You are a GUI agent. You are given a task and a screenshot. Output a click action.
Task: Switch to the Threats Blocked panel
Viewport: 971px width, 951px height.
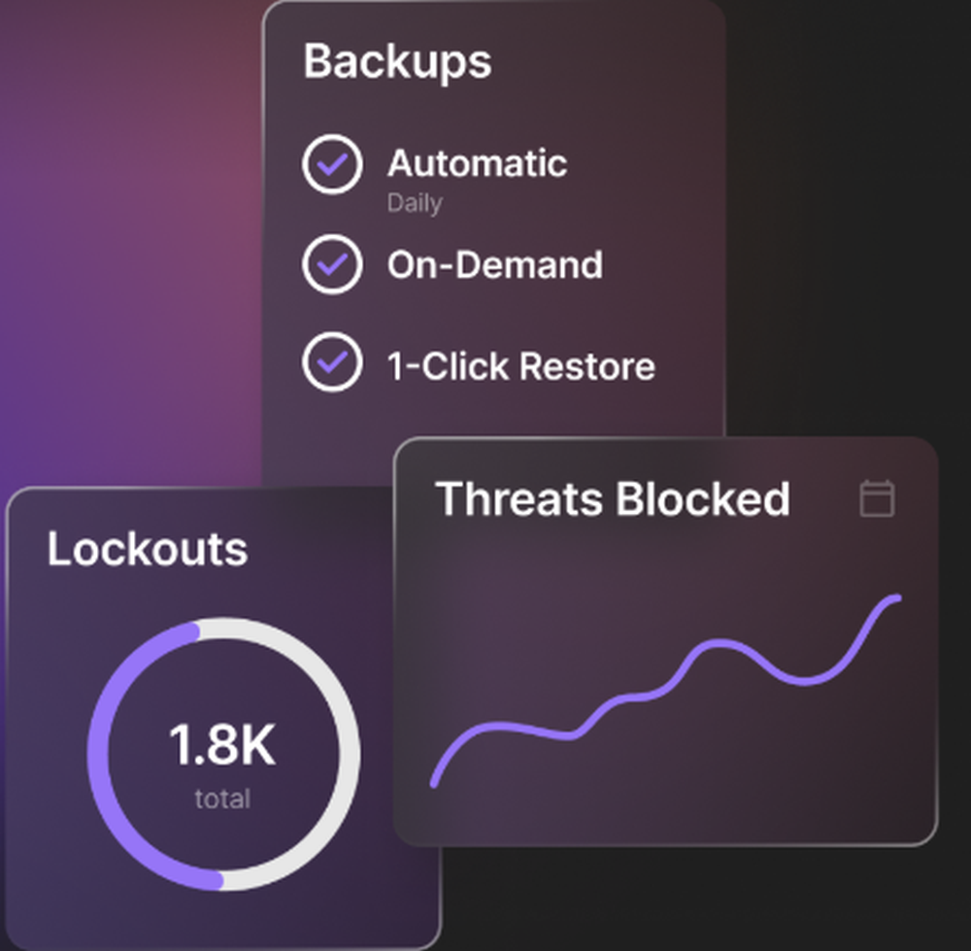[x=614, y=499]
